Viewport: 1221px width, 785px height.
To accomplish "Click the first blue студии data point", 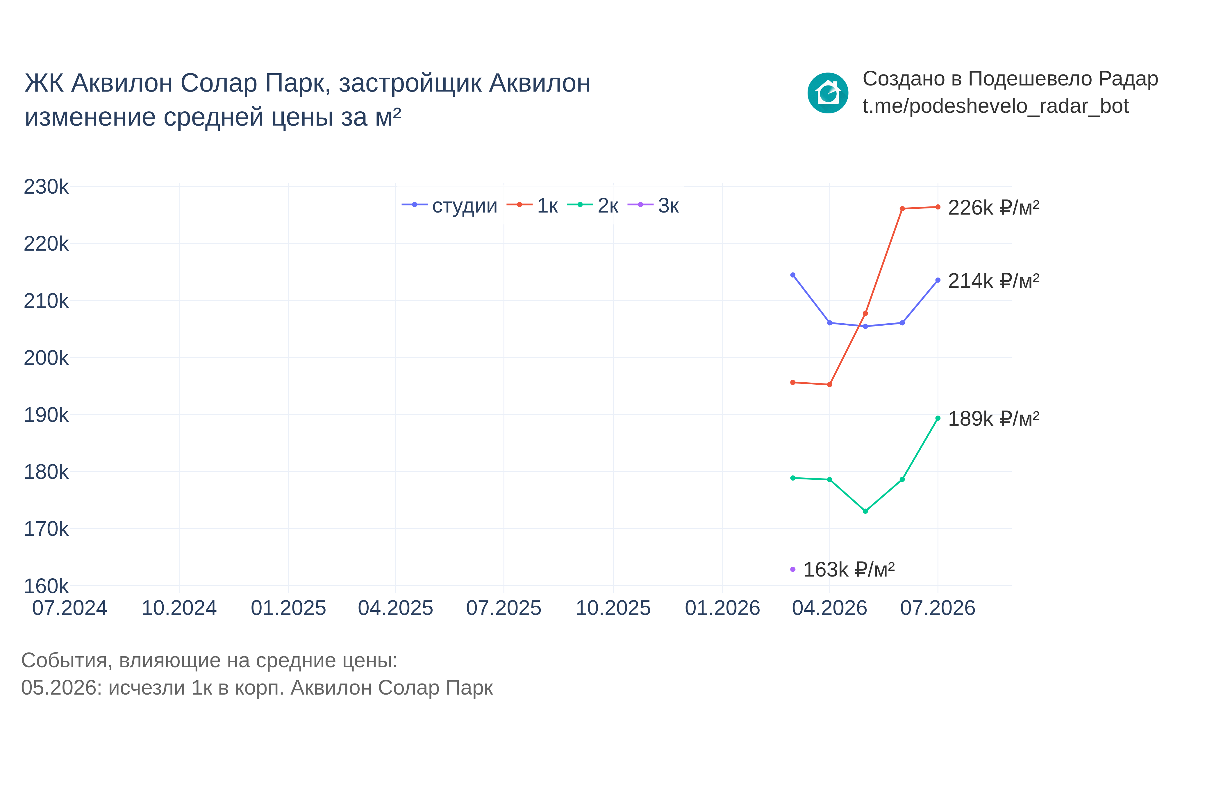I will 792,275.
